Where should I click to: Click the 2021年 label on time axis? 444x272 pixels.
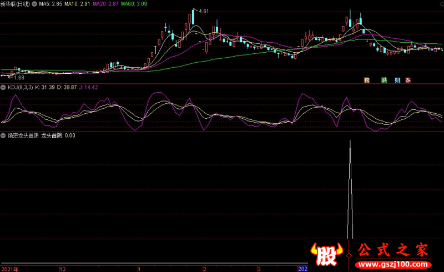(x=9, y=269)
